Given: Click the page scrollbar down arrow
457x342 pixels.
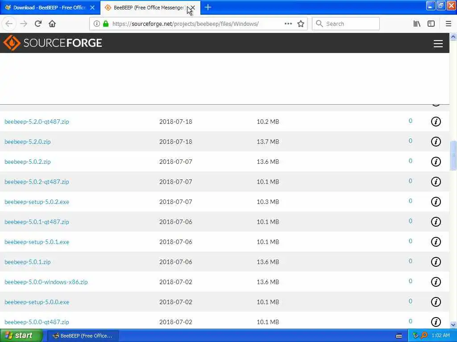Looking at the screenshot, I should click(453, 325).
